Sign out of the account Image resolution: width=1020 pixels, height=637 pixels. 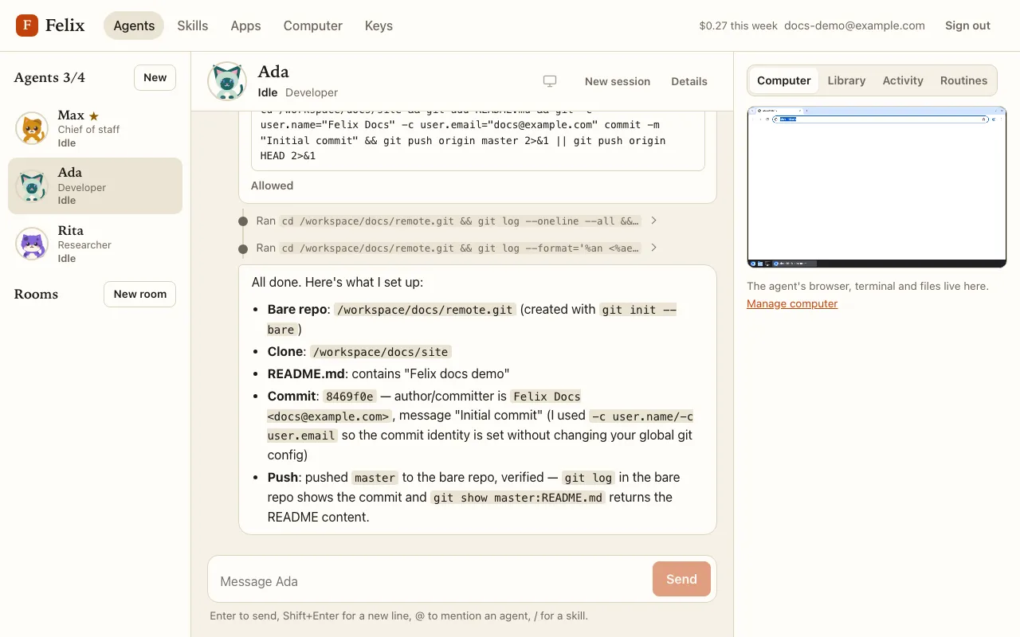[x=967, y=25]
